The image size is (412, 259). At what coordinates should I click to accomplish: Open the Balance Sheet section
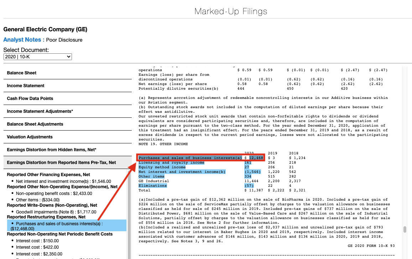tap(68, 73)
